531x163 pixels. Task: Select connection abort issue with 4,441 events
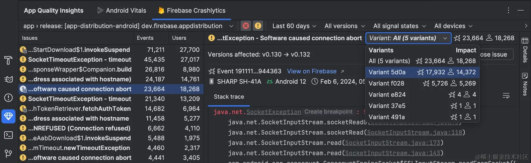point(111,158)
